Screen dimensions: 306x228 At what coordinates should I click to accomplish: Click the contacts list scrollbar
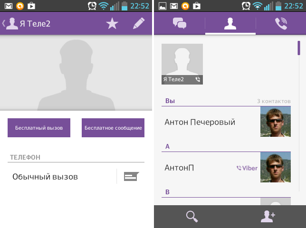(298, 48)
